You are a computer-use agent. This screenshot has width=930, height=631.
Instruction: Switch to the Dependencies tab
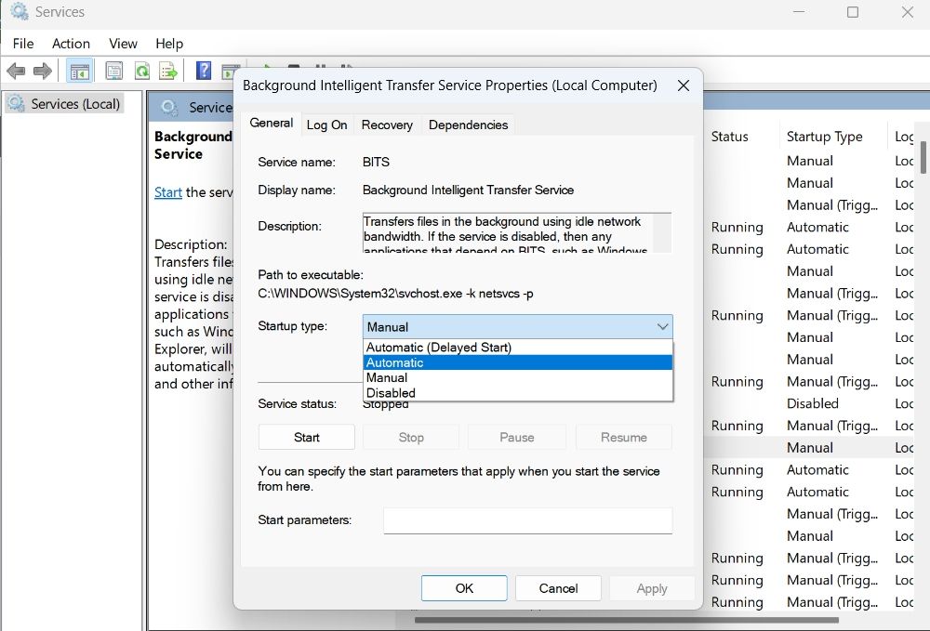pyautogui.click(x=468, y=125)
